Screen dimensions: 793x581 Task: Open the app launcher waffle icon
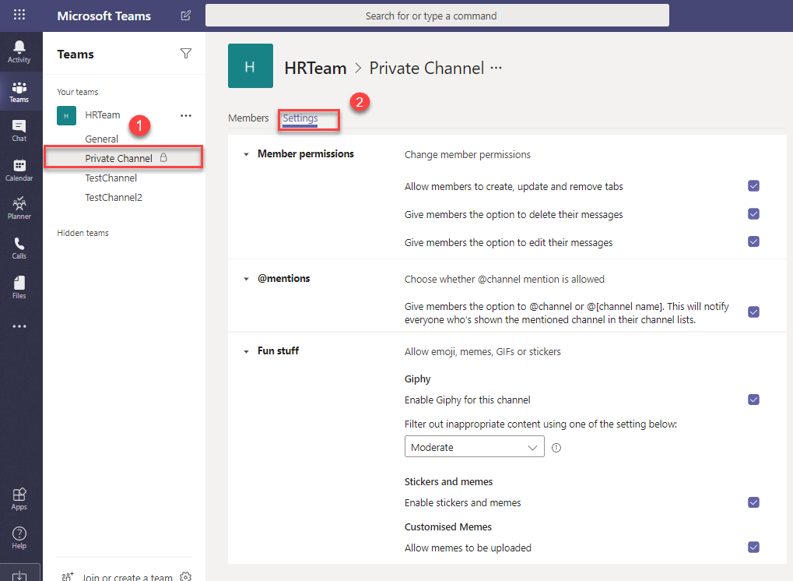click(19, 15)
